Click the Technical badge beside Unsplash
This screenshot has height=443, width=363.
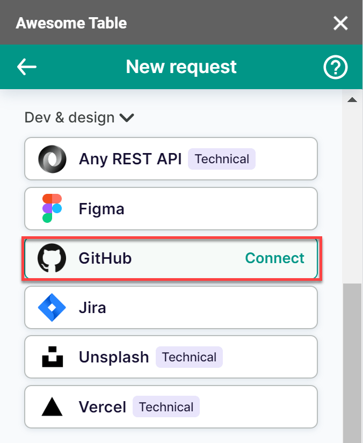click(x=189, y=357)
